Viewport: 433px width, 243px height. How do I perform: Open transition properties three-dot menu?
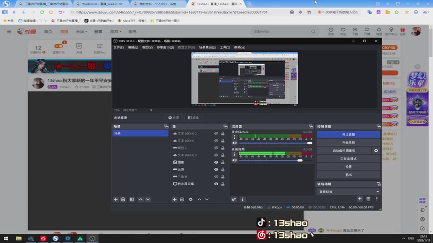coord(377,199)
